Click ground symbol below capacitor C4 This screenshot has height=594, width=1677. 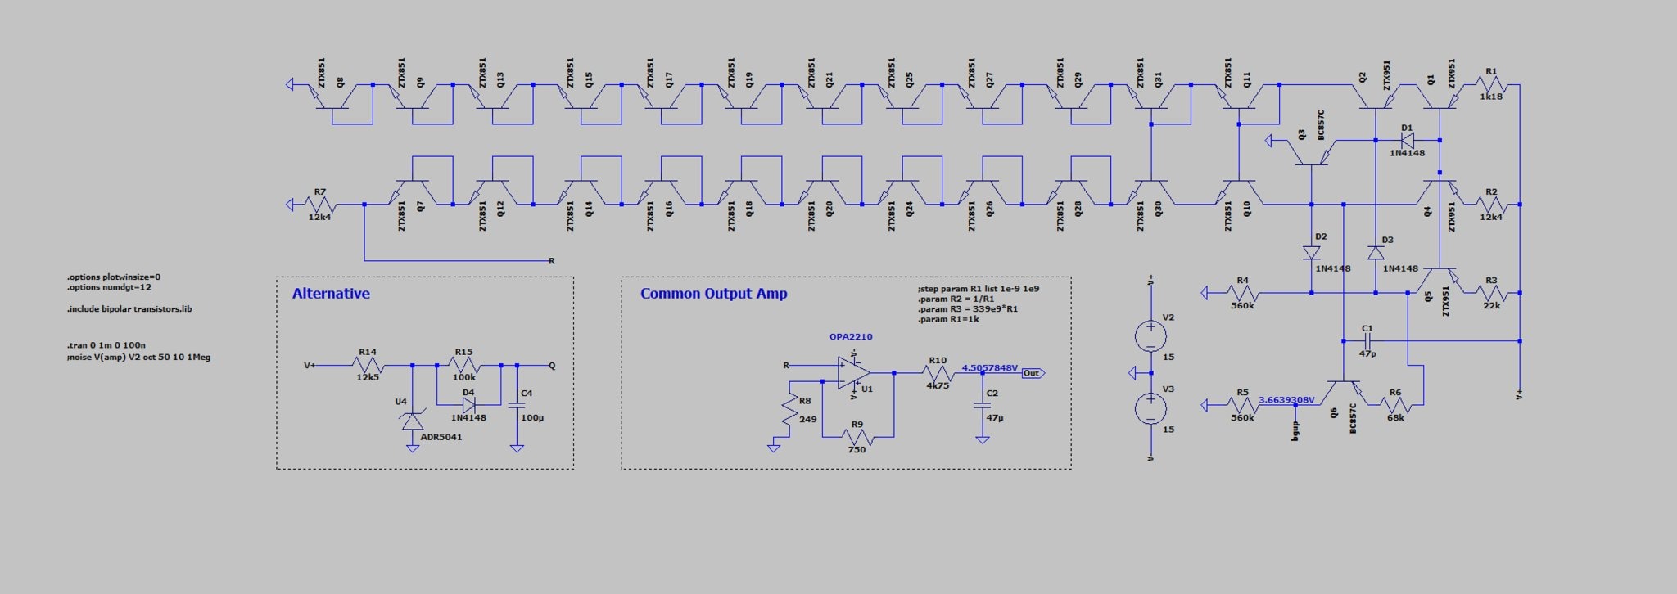[516, 448]
